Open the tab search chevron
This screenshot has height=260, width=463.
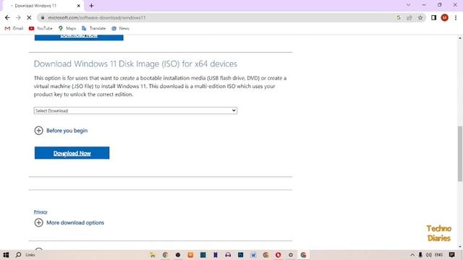pyautogui.click(x=408, y=5)
